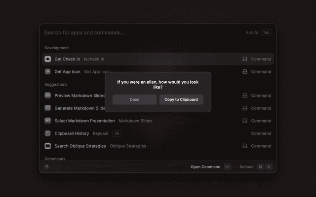Click the Select Markdown Presentation icon

click(48, 121)
